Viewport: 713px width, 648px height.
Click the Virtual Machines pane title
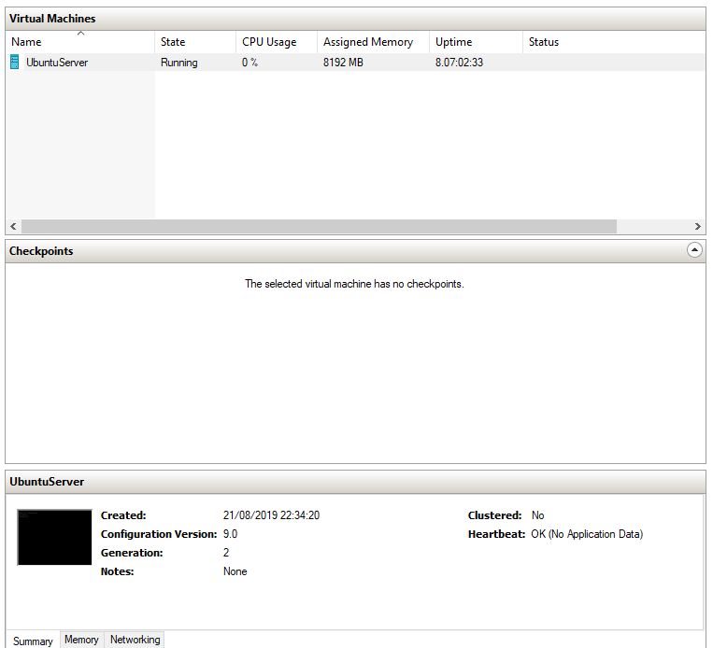[x=52, y=19]
